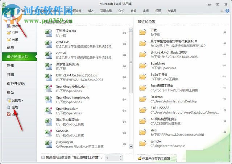The height and width of the screenshot is (164, 232).
Task: Select 保存并发送 in the backstage menu
Action: tap(19, 84)
